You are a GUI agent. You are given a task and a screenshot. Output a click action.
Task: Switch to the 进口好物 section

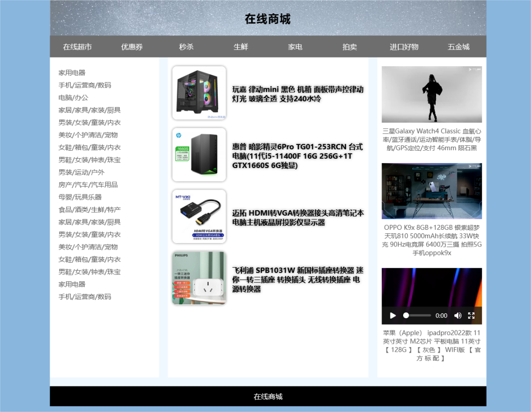coord(404,47)
